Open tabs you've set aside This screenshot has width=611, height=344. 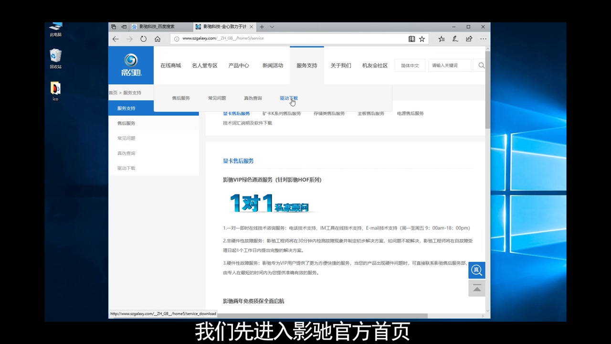(x=114, y=27)
